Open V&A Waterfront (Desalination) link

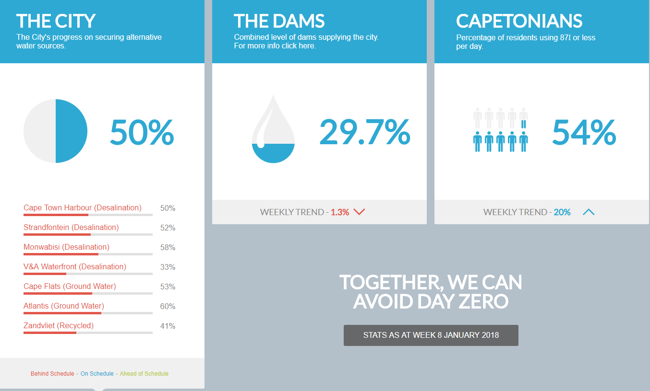[x=75, y=266]
